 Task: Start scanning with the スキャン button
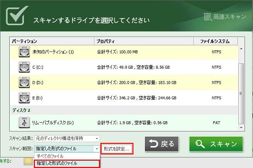pos(216,144)
